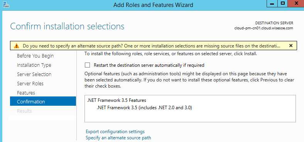304x142 pixels.
Task: Open the Installation Type step
Action: [34, 65]
